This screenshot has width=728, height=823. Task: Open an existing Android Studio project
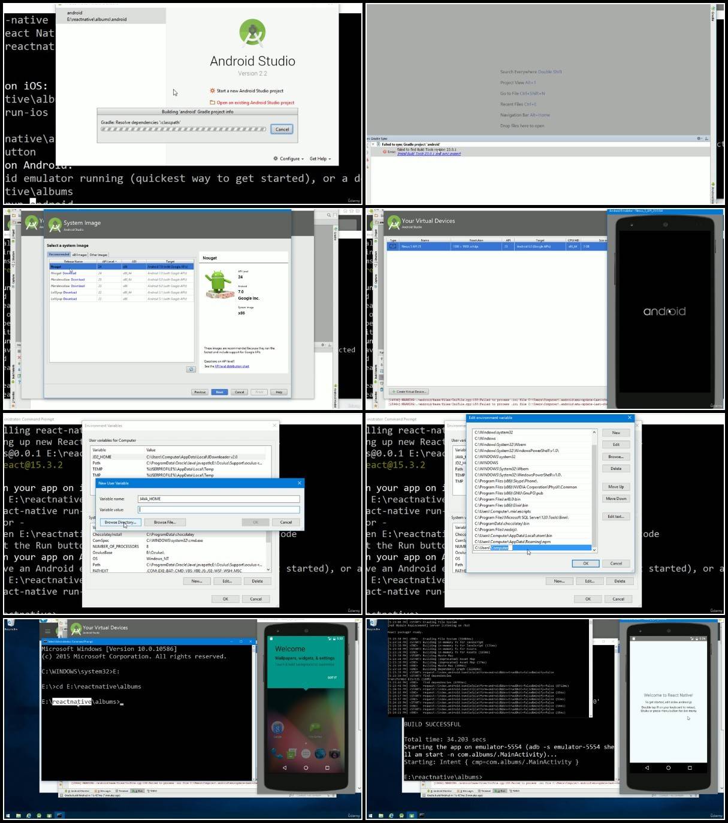[x=252, y=103]
